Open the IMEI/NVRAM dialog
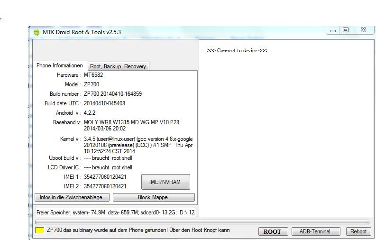Screen dimensions: 376x240 165,182
